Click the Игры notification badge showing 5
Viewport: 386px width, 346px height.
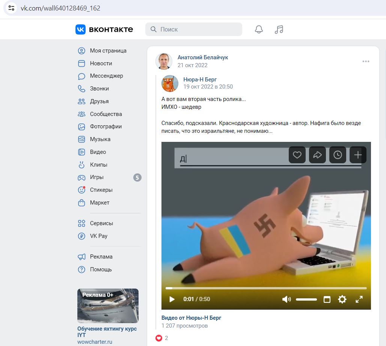coord(137,178)
